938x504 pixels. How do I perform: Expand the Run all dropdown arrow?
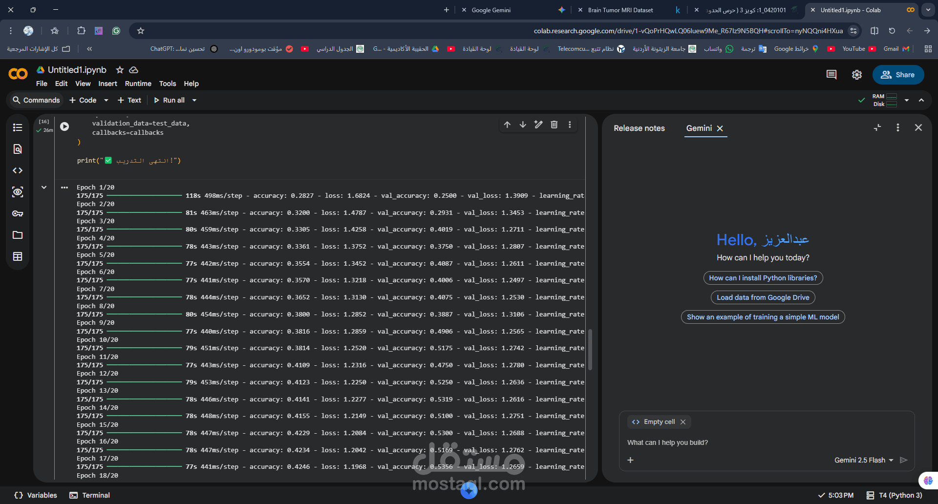194,100
